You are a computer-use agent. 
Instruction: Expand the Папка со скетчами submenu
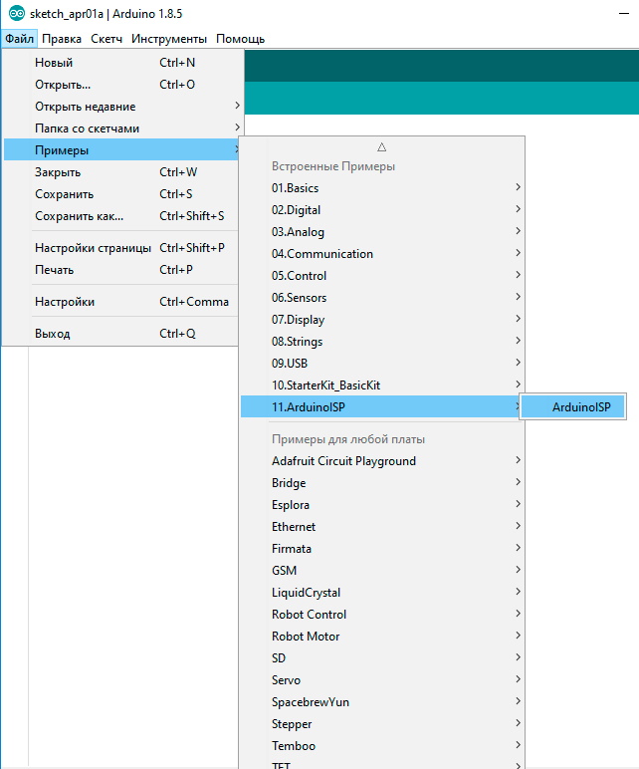click(x=88, y=128)
